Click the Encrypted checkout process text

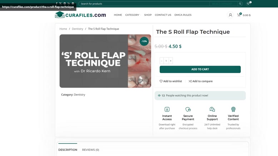pos(188,126)
